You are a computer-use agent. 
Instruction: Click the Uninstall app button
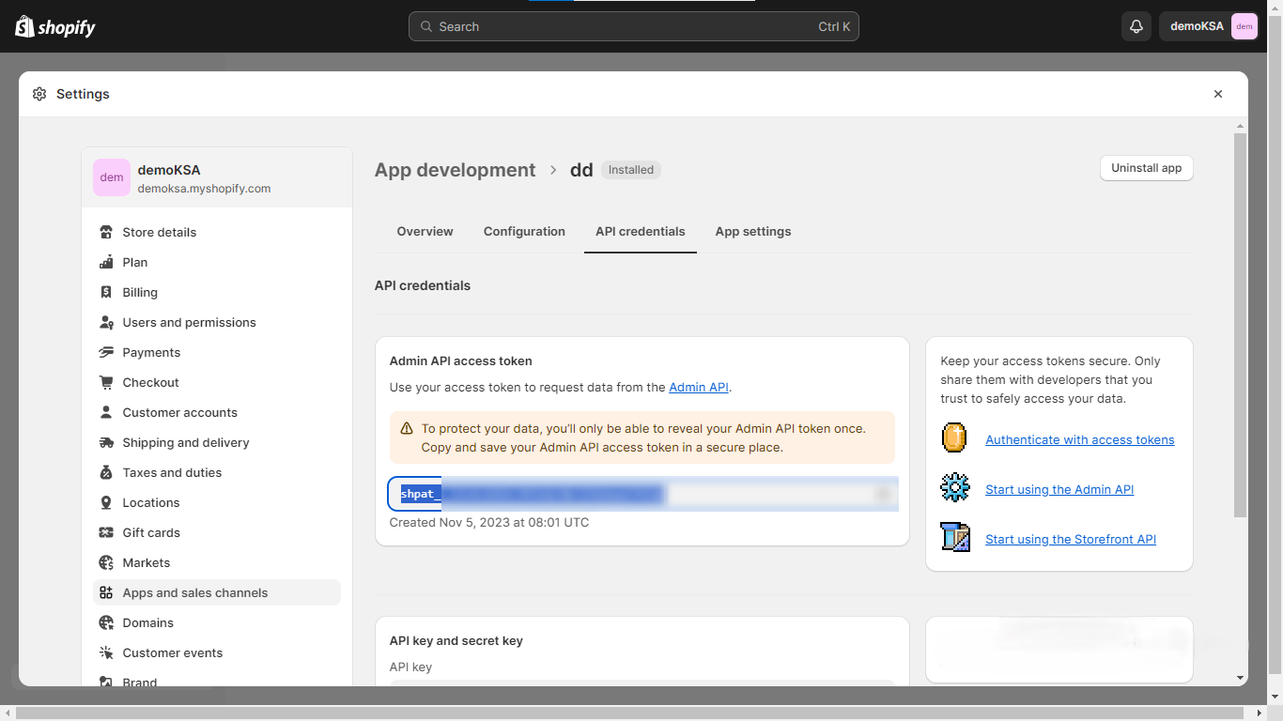click(1146, 168)
